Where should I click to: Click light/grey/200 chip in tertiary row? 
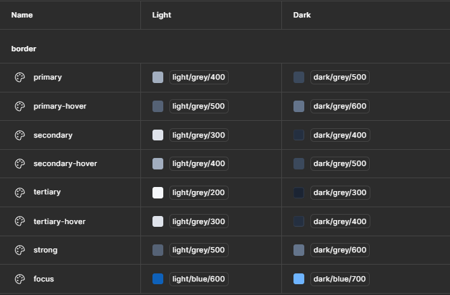tap(199, 192)
